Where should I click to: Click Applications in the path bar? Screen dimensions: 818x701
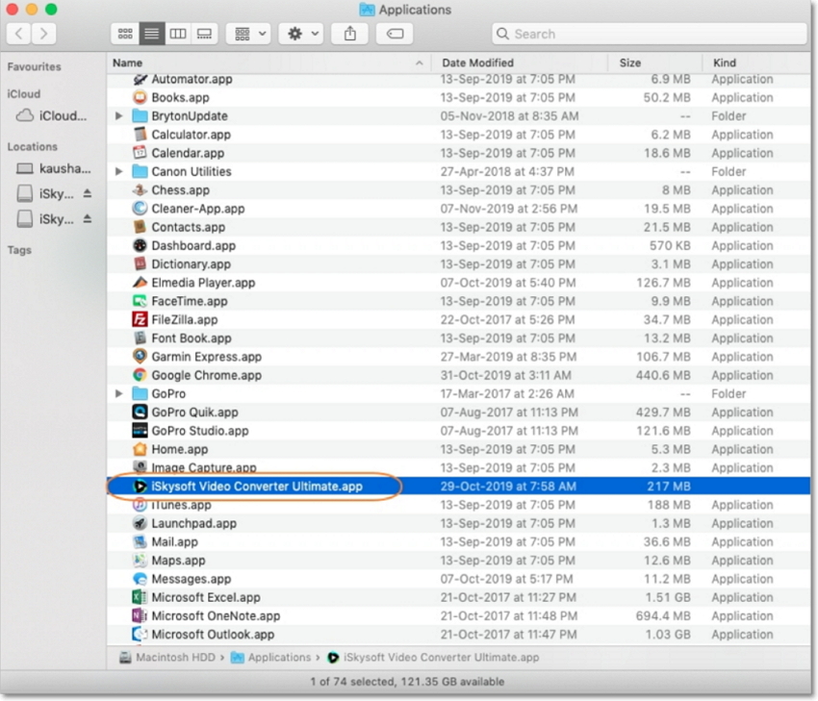[x=278, y=658]
